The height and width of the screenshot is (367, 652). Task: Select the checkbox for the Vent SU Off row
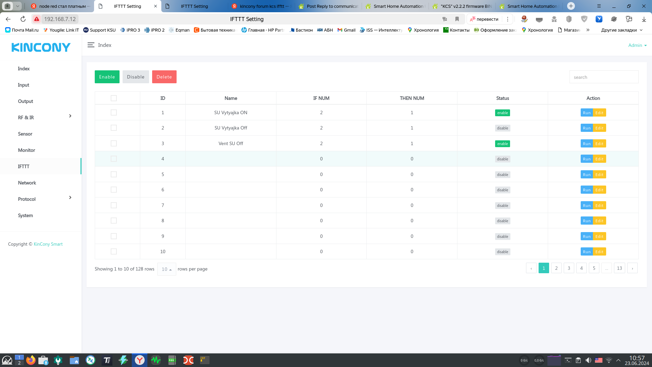[114, 143]
